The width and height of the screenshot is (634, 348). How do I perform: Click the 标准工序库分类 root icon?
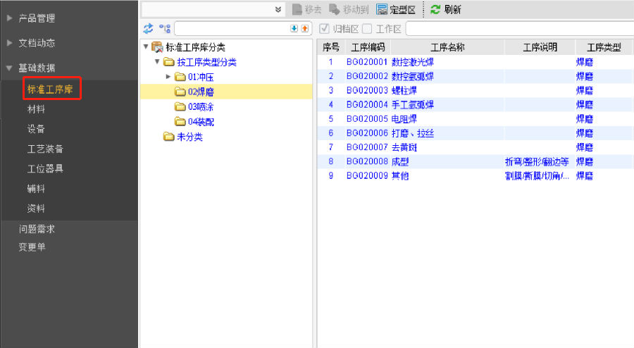point(157,47)
